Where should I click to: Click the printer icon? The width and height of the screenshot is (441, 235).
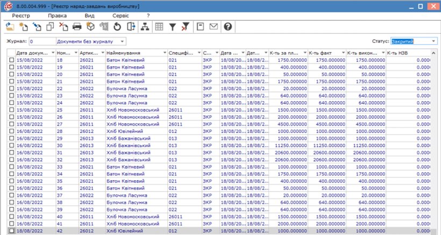click(77, 27)
